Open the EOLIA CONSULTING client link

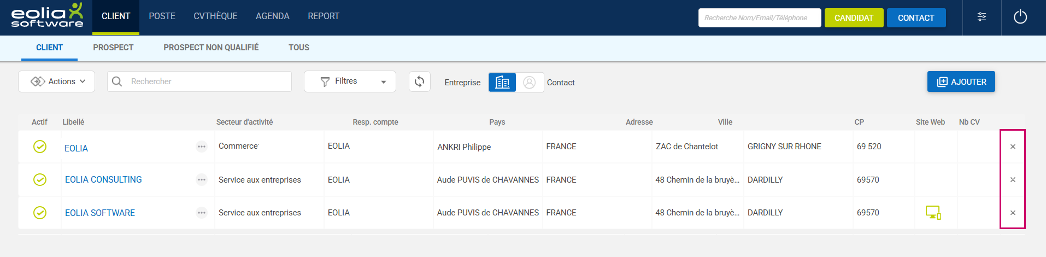coord(103,179)
